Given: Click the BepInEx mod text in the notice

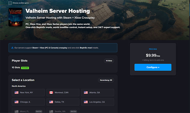Looking at the screenshot, I should click(x=86, y=48).
